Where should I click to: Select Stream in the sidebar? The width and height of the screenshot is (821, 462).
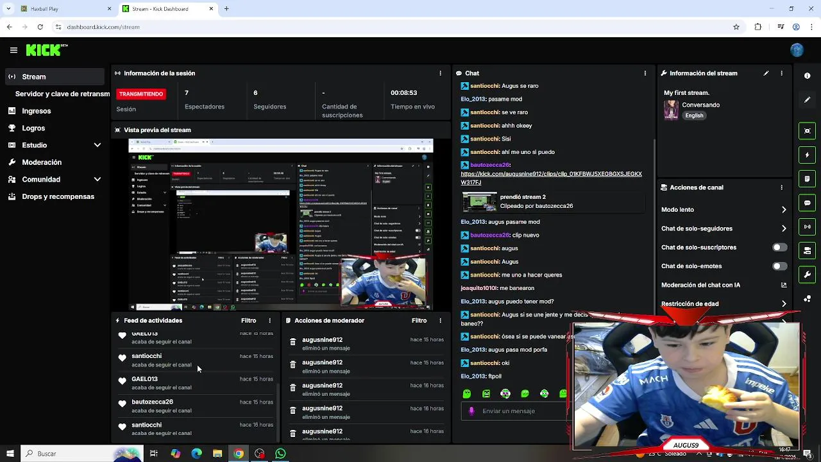click(55, 76)
